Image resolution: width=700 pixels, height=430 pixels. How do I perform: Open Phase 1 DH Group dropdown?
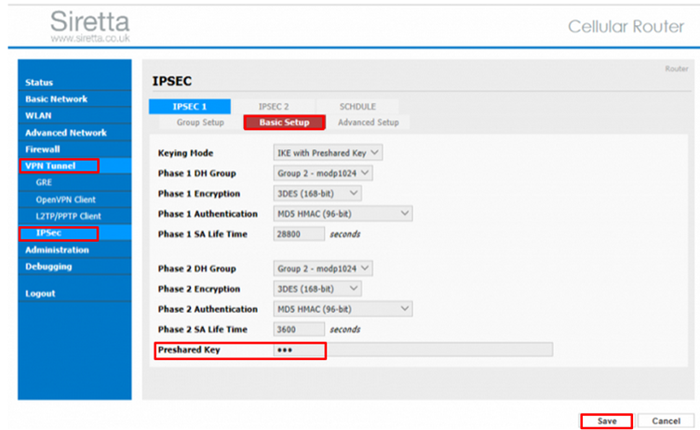point(323,173)
